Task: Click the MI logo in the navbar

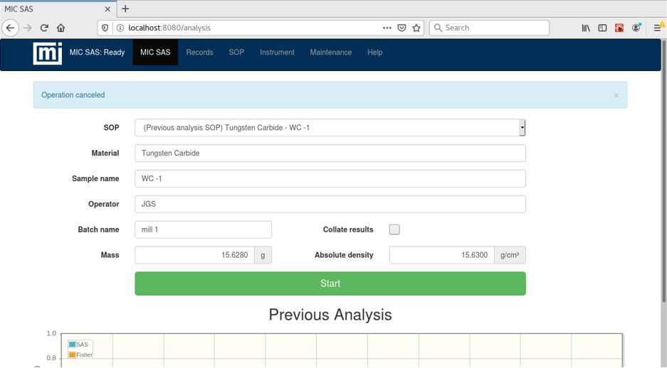Action: (x=47, y=53)
